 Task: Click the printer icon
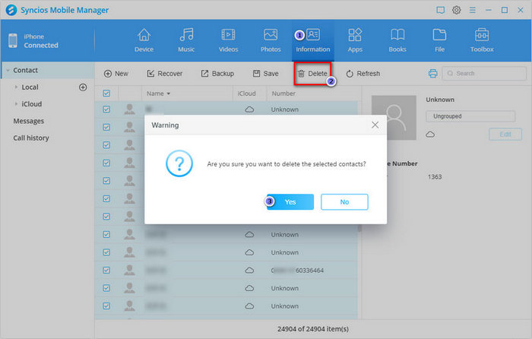(x=432, y=73)
